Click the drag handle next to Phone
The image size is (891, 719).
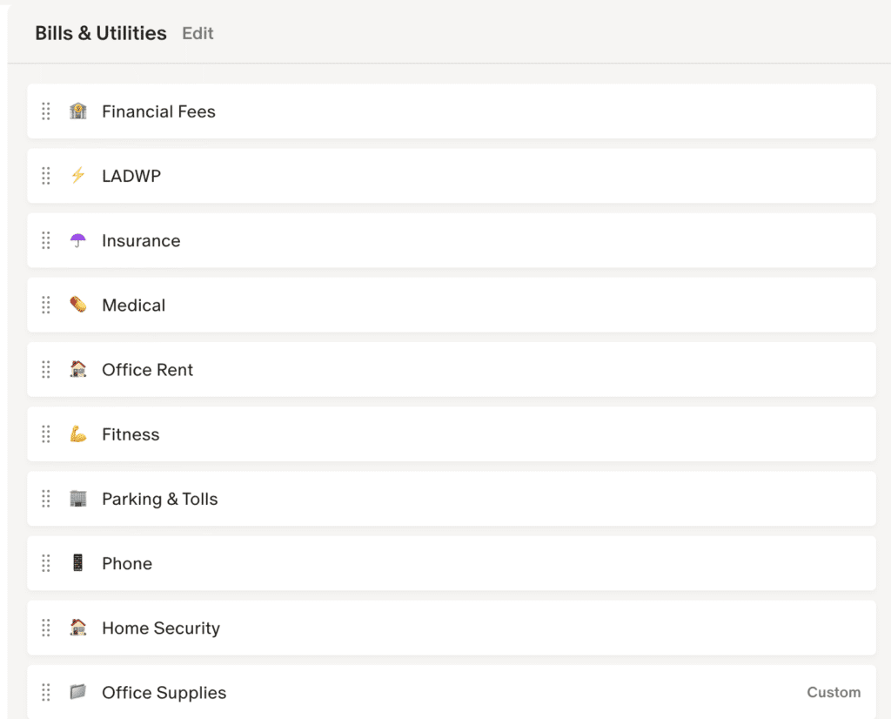coord(46,563)
